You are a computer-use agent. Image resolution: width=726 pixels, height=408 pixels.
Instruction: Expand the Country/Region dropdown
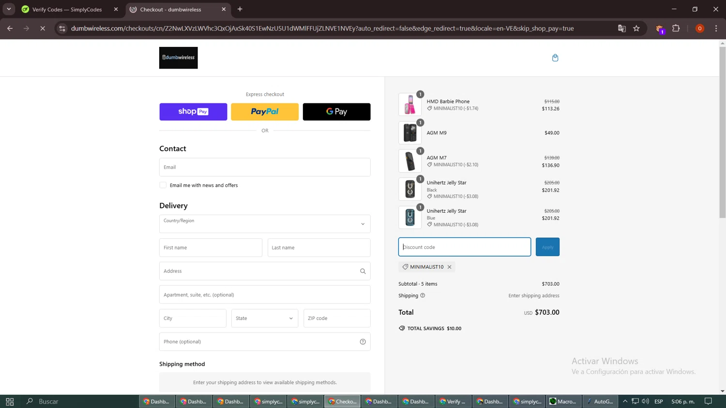tap(265, 224)
